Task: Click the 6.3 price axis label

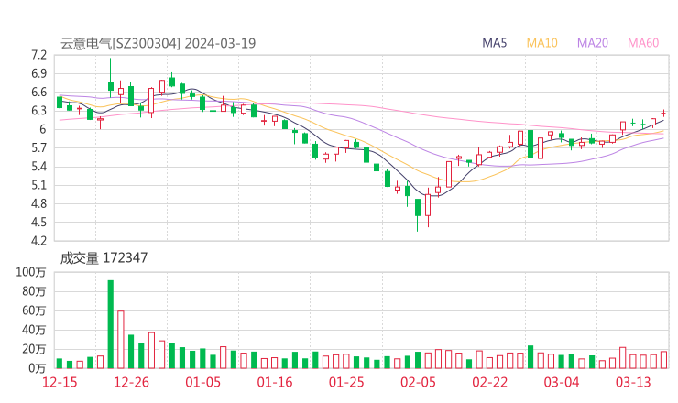Action: coord(38,111)
